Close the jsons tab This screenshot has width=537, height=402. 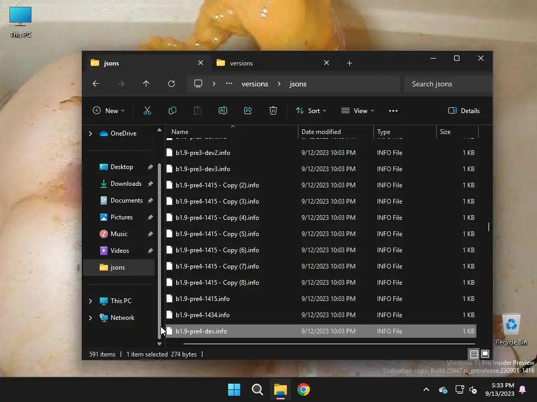(x=201, y=63)
